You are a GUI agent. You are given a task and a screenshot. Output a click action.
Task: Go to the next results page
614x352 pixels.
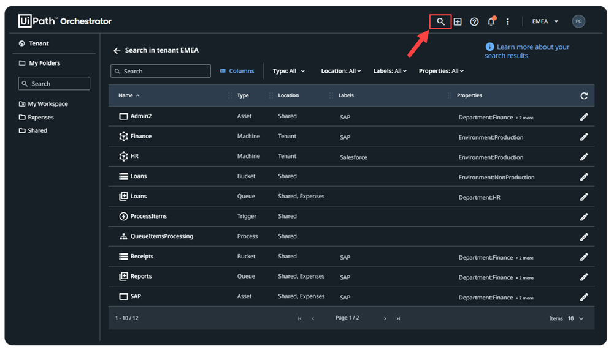coord(385,319)
